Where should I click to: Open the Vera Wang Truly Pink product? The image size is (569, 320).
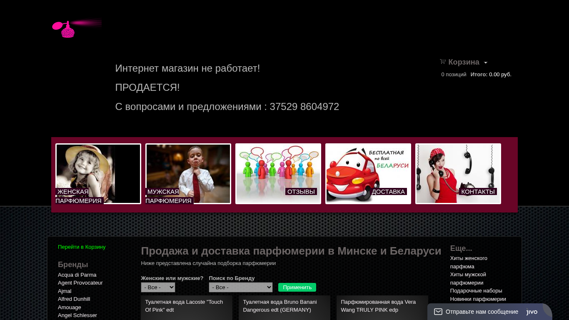(x=378, y=306)
